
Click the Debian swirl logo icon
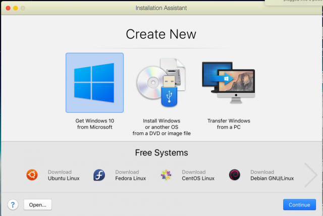coord(235,175)
